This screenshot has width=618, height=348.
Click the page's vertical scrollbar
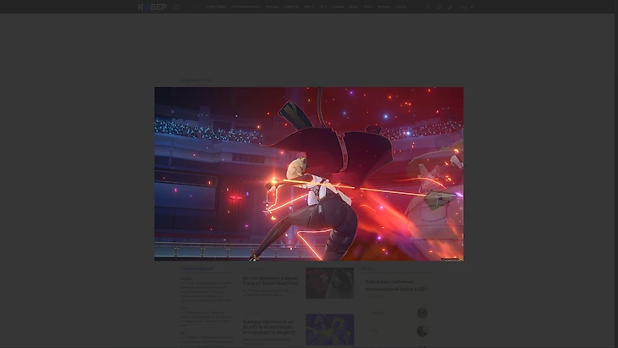click(x=615, y=169)
